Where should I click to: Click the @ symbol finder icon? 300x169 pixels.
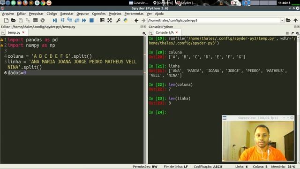(x=43, y=20)
